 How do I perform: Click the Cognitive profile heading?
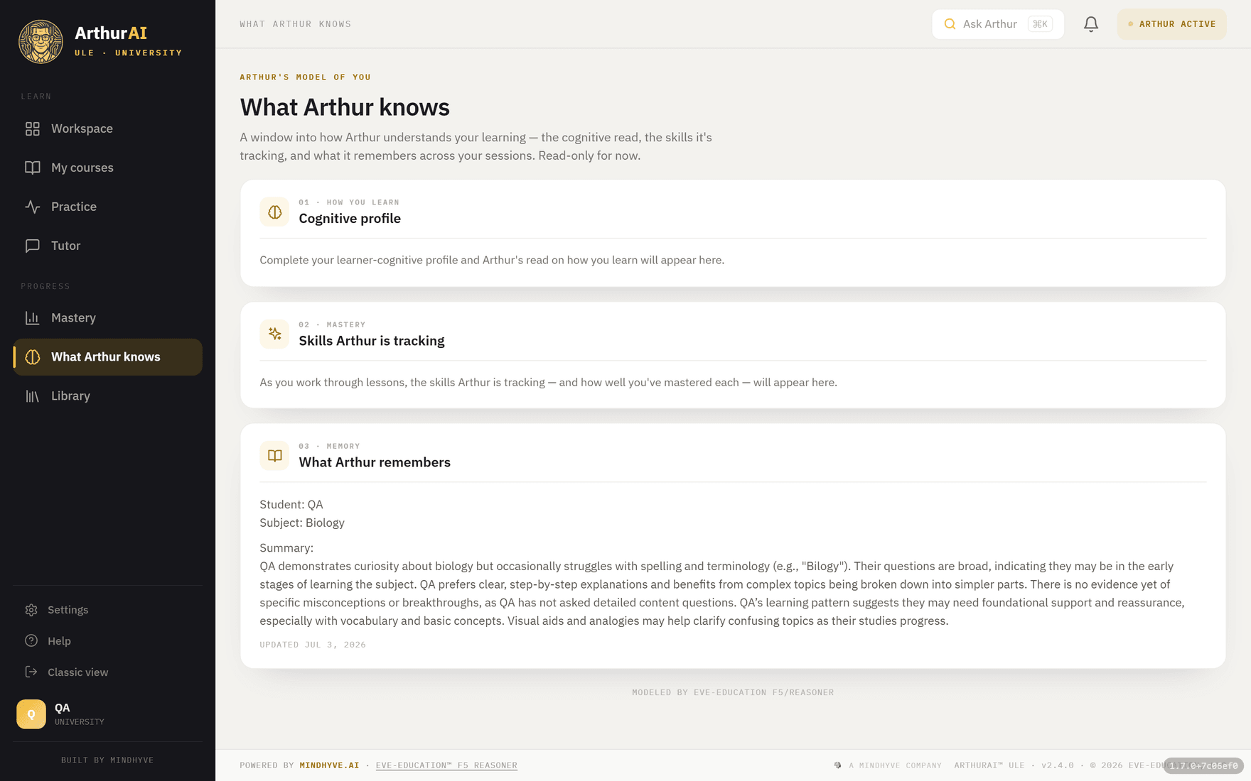click(350, 219)
